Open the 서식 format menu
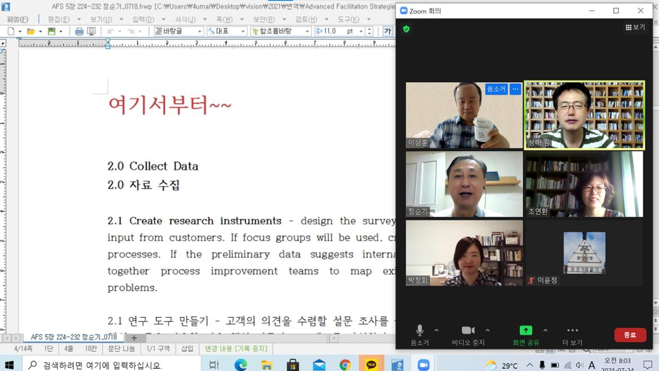This screenshot has height=371, width=659. pyautogui.click(x=185, y=19)
